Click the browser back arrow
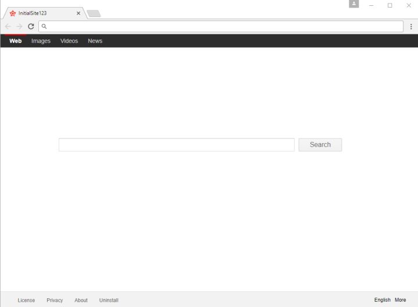418x307 pixels. (8, 26)
